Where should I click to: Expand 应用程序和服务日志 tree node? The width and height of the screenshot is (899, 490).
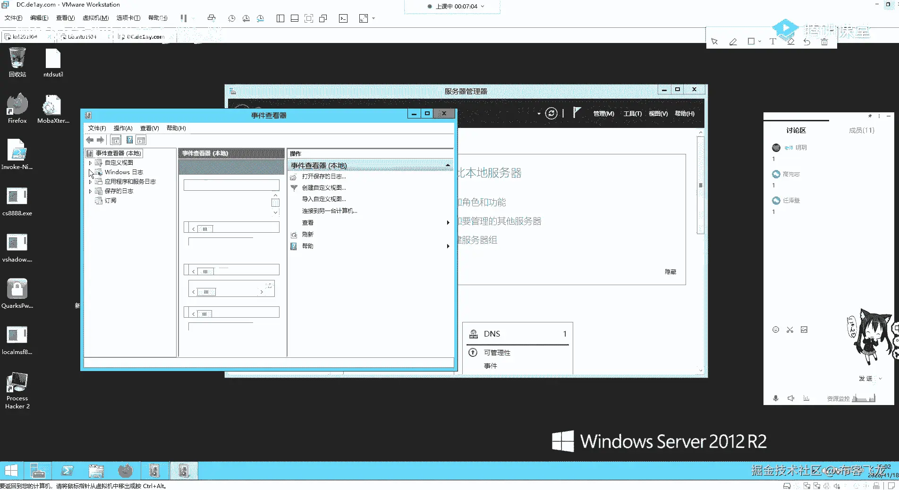point(90,182)
